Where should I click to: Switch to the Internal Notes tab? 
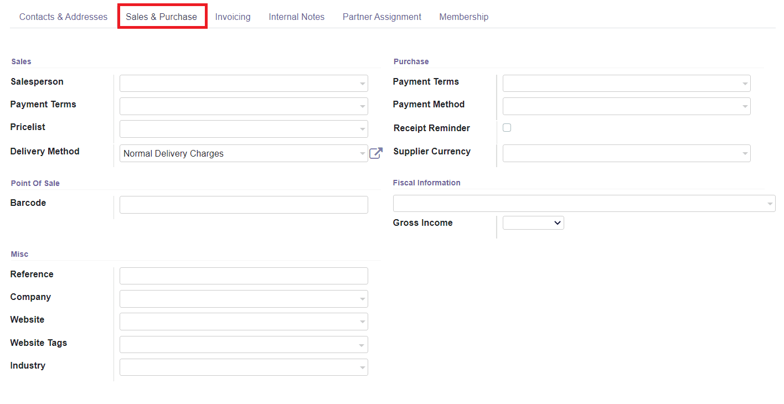click(x=296, y=17)
